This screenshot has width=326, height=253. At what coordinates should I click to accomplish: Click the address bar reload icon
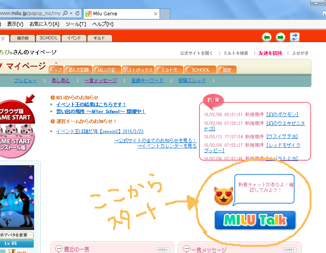point(77,13)
